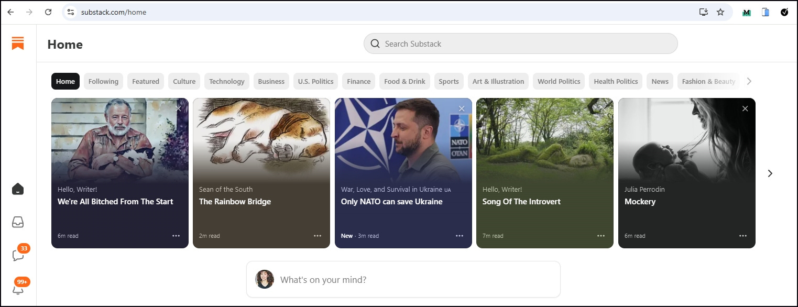Dismiss the Mockery card
Image resolution: width=798 pixels, height=307 pixels.
(x=745, y=108)
